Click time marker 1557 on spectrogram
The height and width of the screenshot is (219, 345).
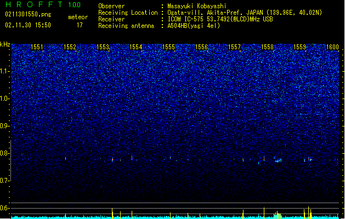point(235,47)
